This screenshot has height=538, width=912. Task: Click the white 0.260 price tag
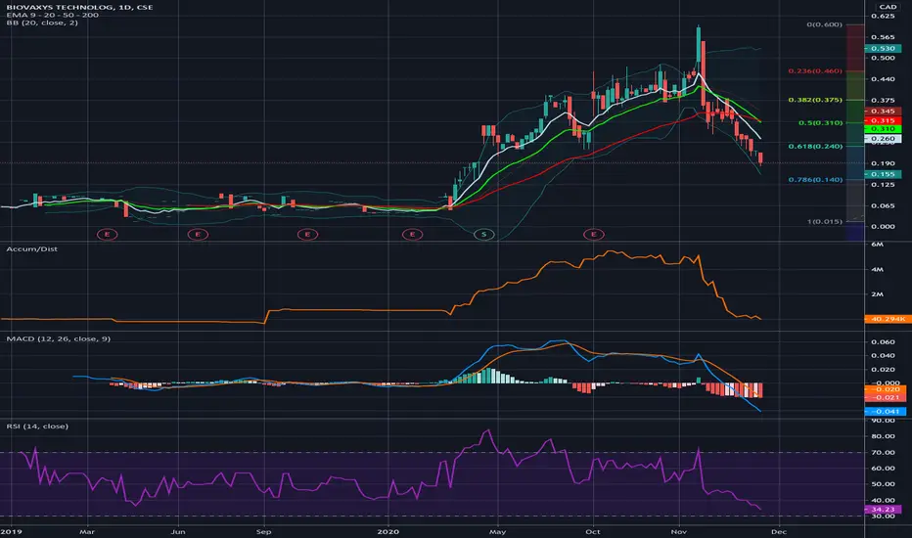pos(883,139)
